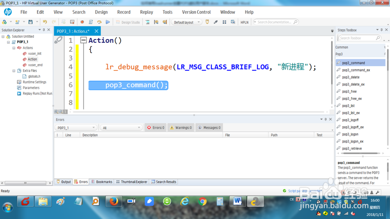Collapse the POP3_1 script node
This screenshot has height=219, width=390.
pos(9,42)
